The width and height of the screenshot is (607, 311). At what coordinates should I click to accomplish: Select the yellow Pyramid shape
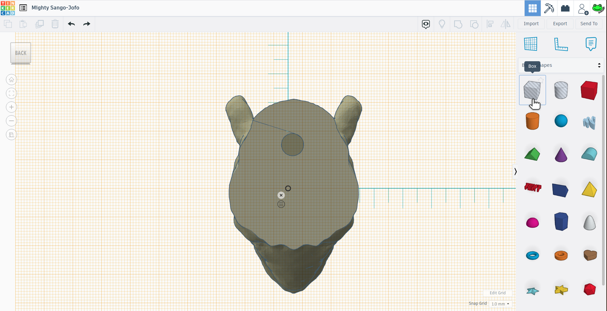(x=589, y=189)
